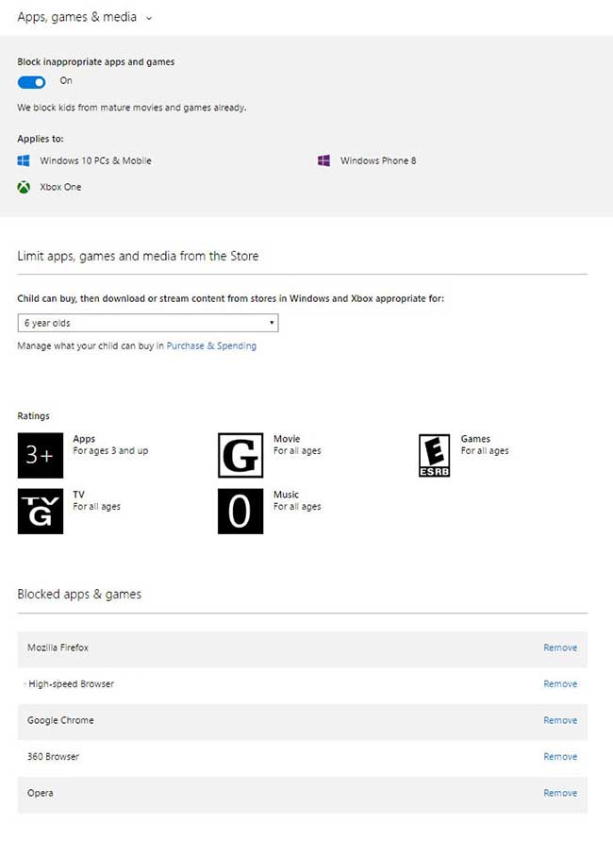Click the Windows Phone 8 icon

pos(324,160)
